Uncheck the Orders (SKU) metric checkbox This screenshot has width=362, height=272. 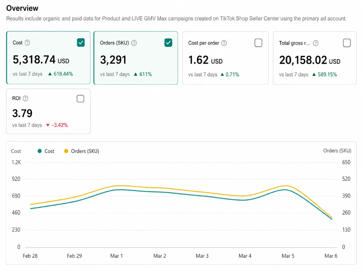coord(168,42)
